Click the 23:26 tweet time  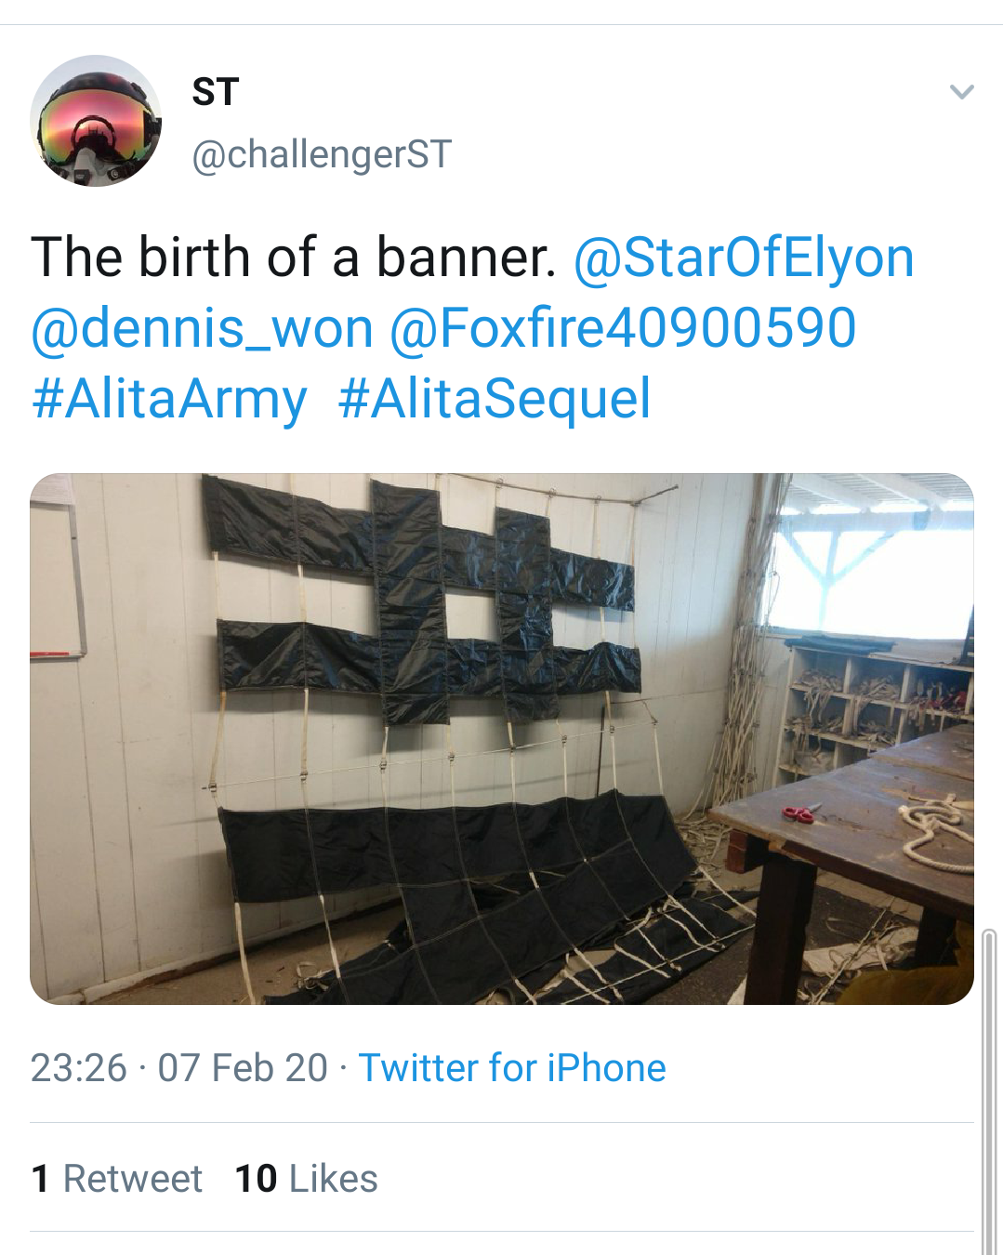pyautogui.click(x=78, y=1068)
